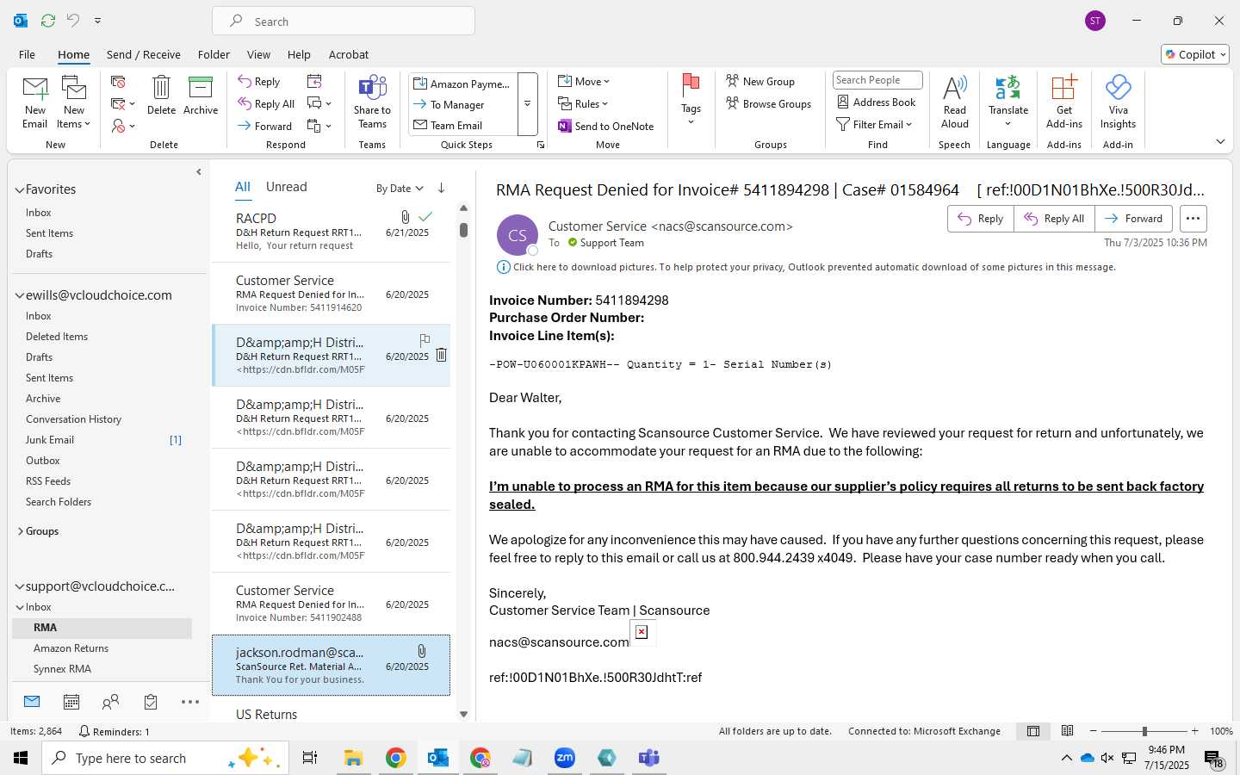The image size is (1240, 775).
Task: Collapse ewills@vcloudchoice.com account
Action: (19, 295)
